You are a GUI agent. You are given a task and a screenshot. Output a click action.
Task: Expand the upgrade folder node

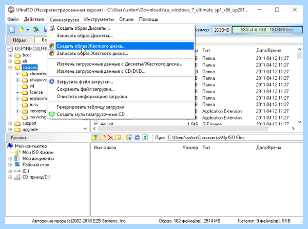[10, 130]
